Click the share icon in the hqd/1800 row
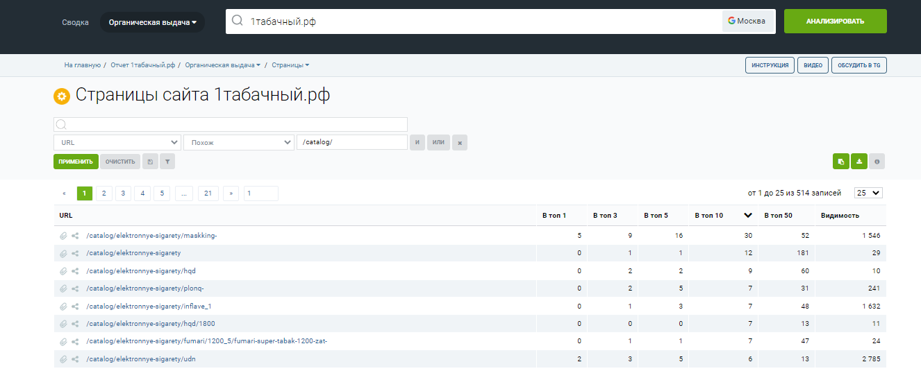Image resolution: width=921 pixels, height=371 pixels. point(75,324)
